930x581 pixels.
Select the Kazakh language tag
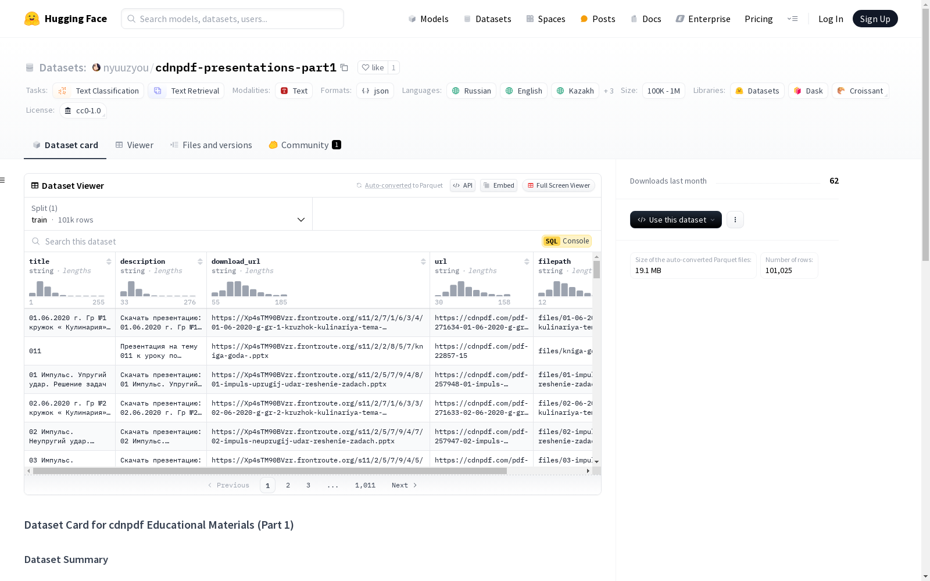[575, 91]
